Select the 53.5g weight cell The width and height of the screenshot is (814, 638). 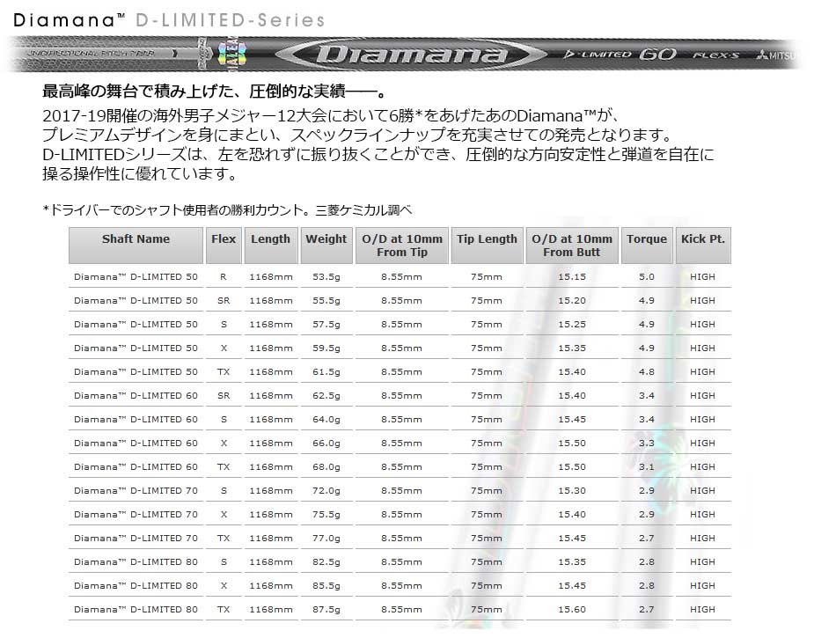point(326,276)
